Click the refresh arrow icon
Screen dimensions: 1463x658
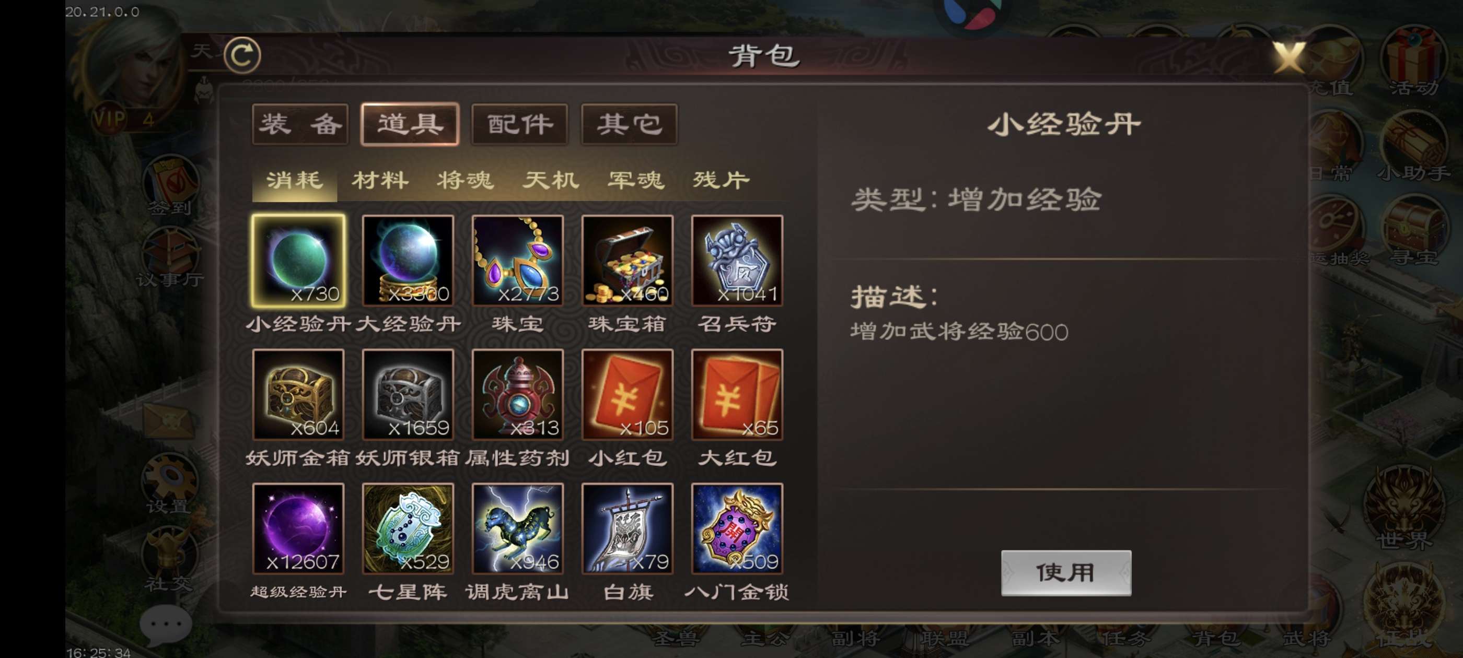(x=242, y=55)
